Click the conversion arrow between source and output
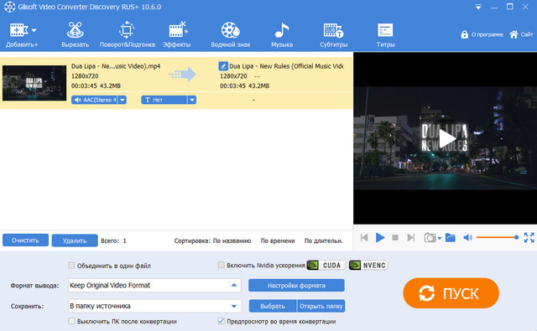 point(182,75)
